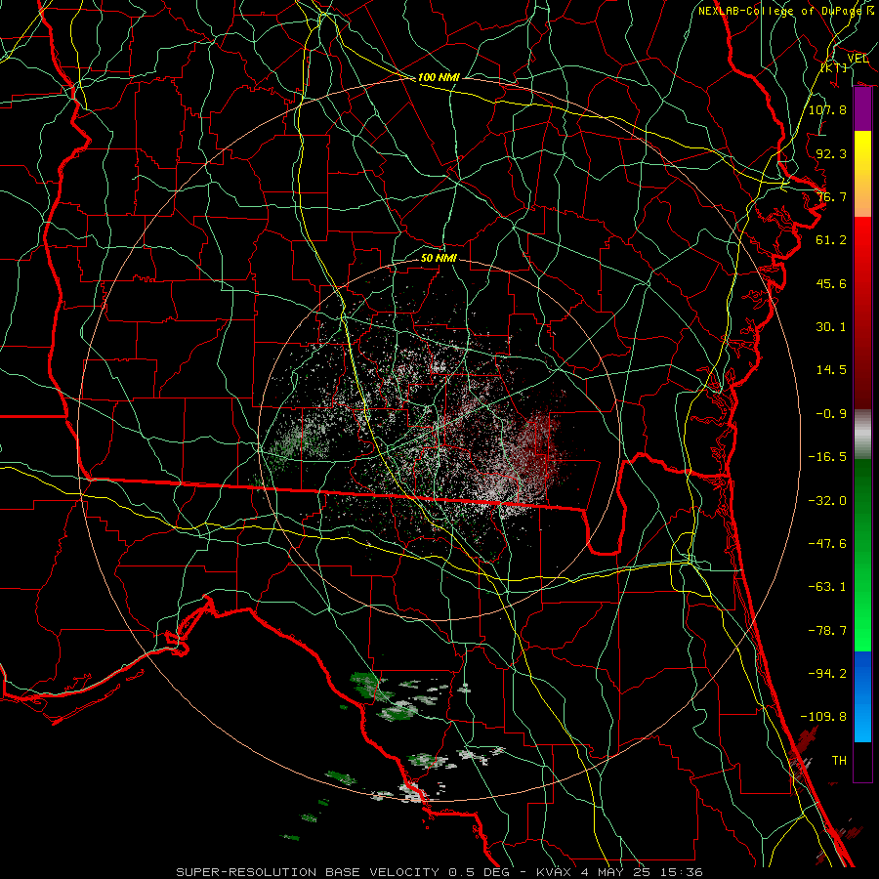Click the 107.8 velocity legend value
The width and height of the screenshot is (879, 879).
[x=827, y=109]
